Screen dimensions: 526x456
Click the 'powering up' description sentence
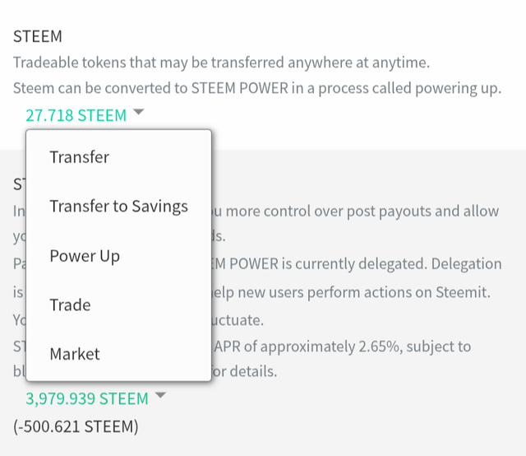(256, 88)
